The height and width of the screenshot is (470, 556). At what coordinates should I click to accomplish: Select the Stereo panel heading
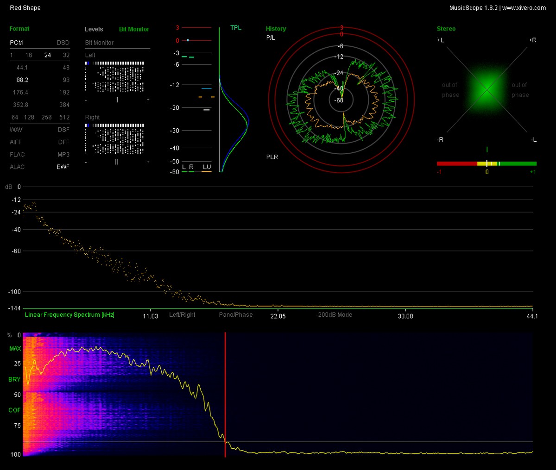click(x=446, y=29)
